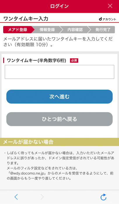The height and width of the screenshot is (204, 119).
Task: Click the 次へ進む button
Action: point(60,96)
